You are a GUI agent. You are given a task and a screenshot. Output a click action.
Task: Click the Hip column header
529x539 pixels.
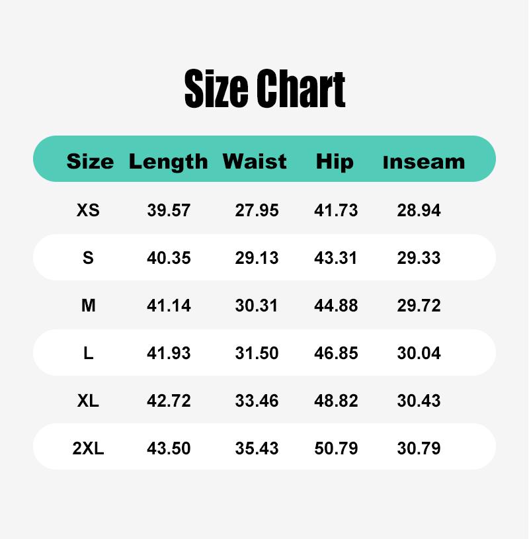click(335, 162)
